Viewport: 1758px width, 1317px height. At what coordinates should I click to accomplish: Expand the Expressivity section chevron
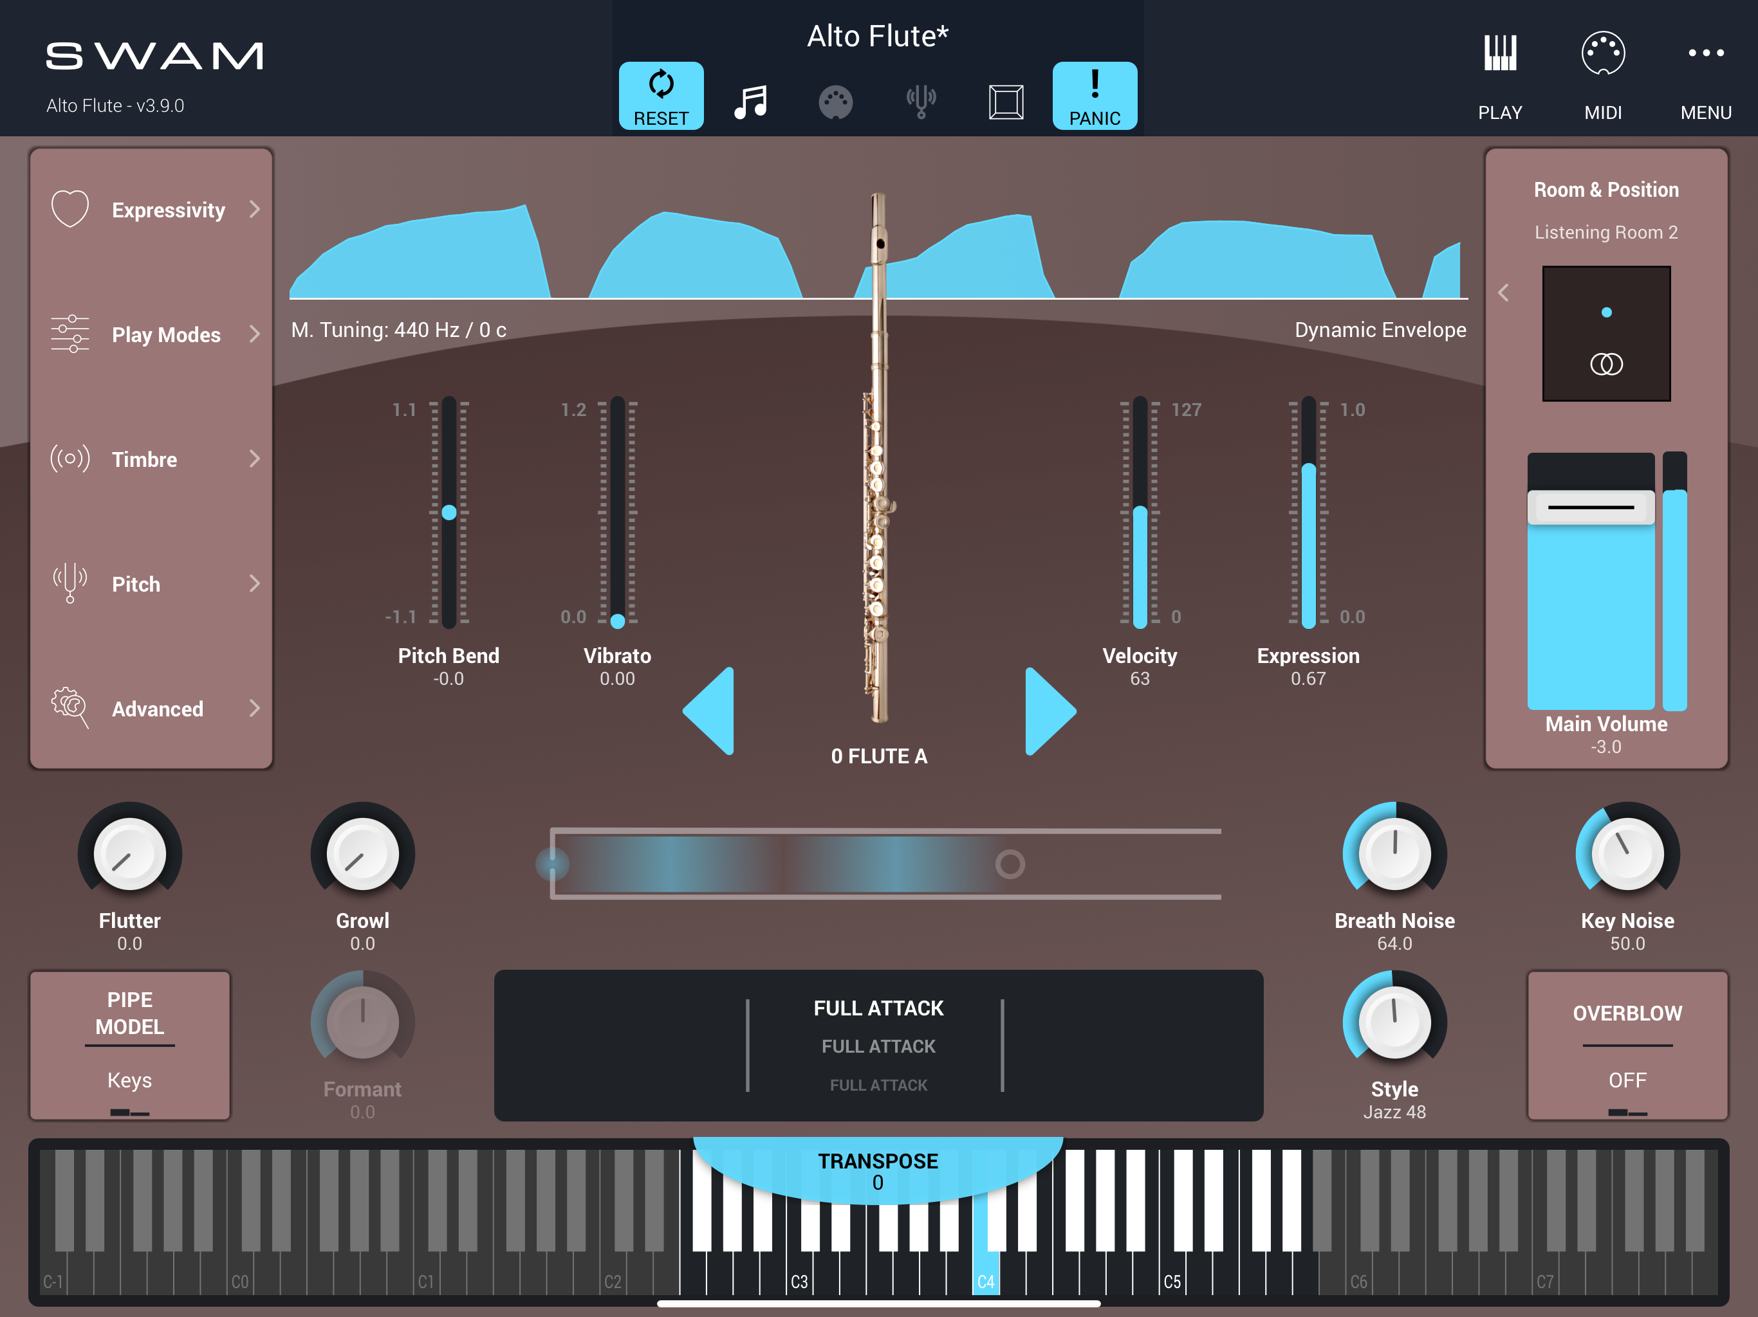[x=254, y=209]
